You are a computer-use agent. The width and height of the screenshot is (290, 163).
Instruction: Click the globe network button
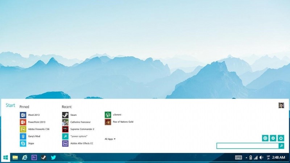265,138
